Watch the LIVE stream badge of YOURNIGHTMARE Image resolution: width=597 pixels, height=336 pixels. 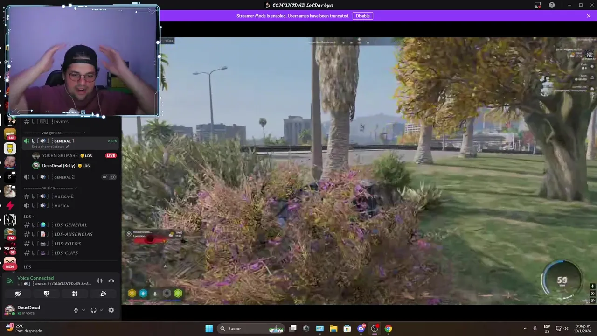pyautogui.click(x=111, y=155)
